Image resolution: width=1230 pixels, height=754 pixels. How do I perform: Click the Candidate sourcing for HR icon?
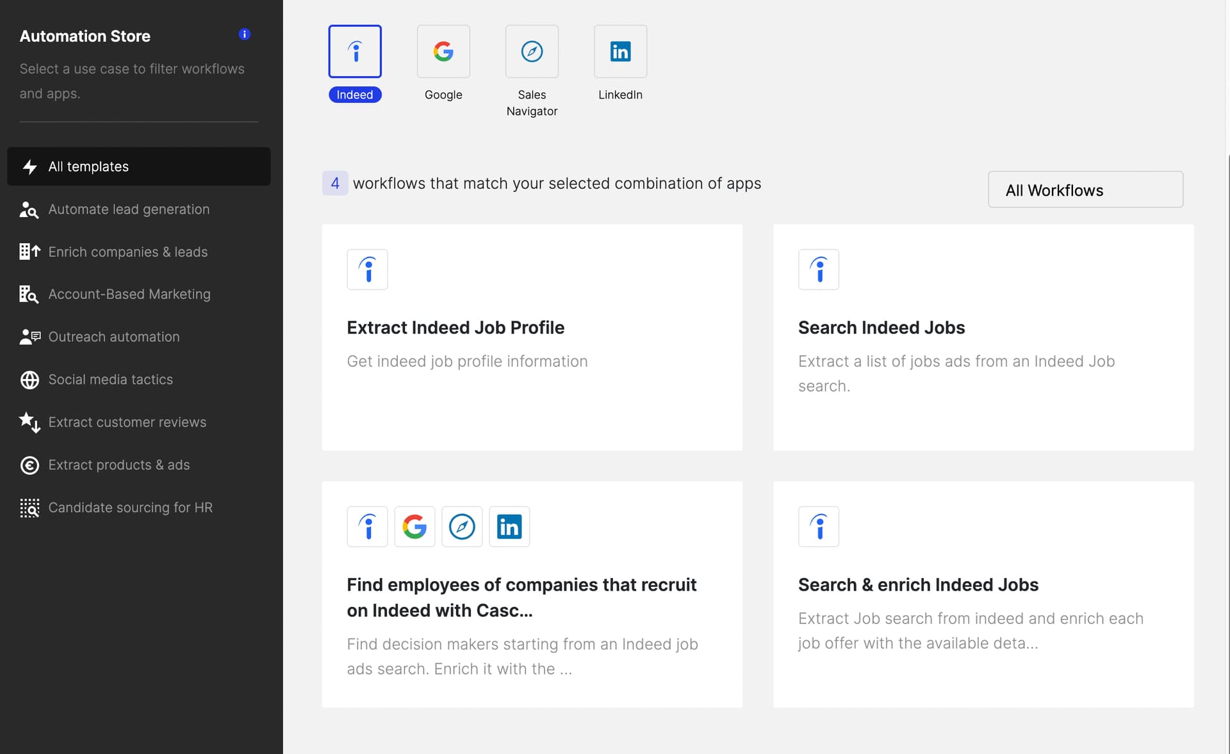[29, 508]
